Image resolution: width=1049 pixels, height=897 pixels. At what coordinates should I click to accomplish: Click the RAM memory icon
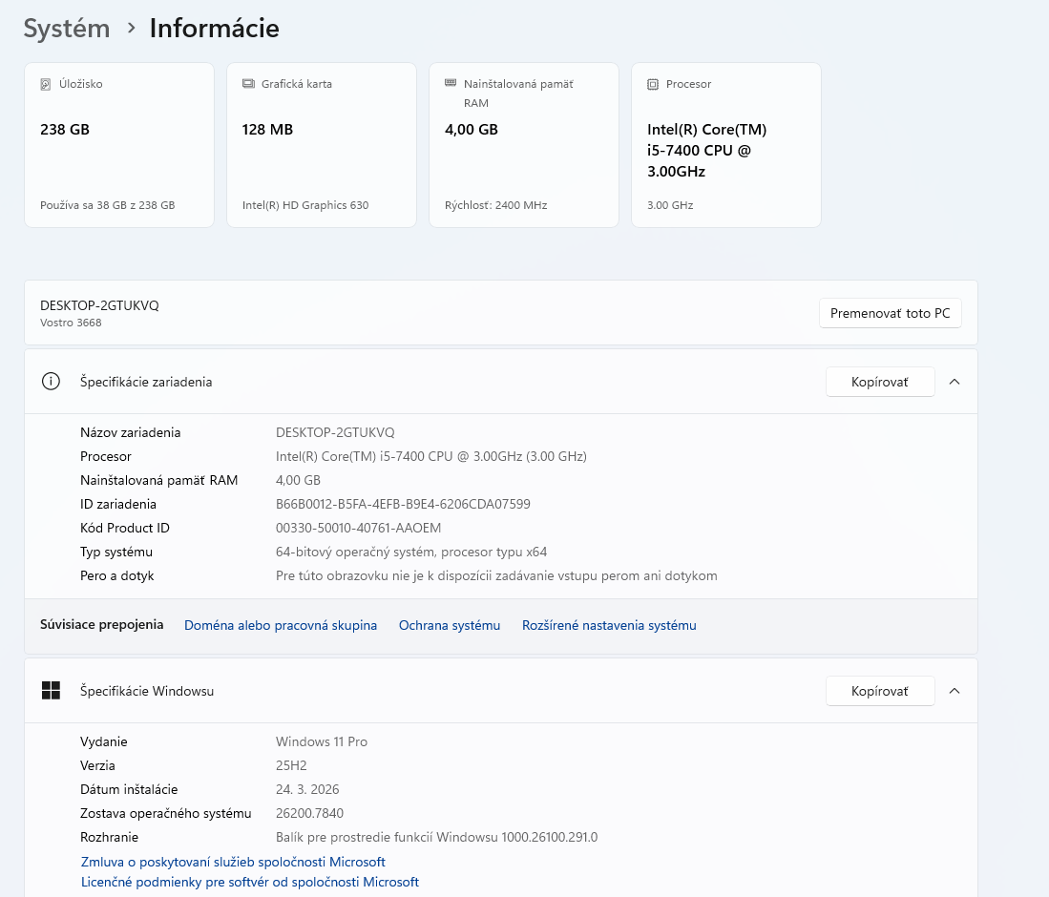(x=451, y=84)
